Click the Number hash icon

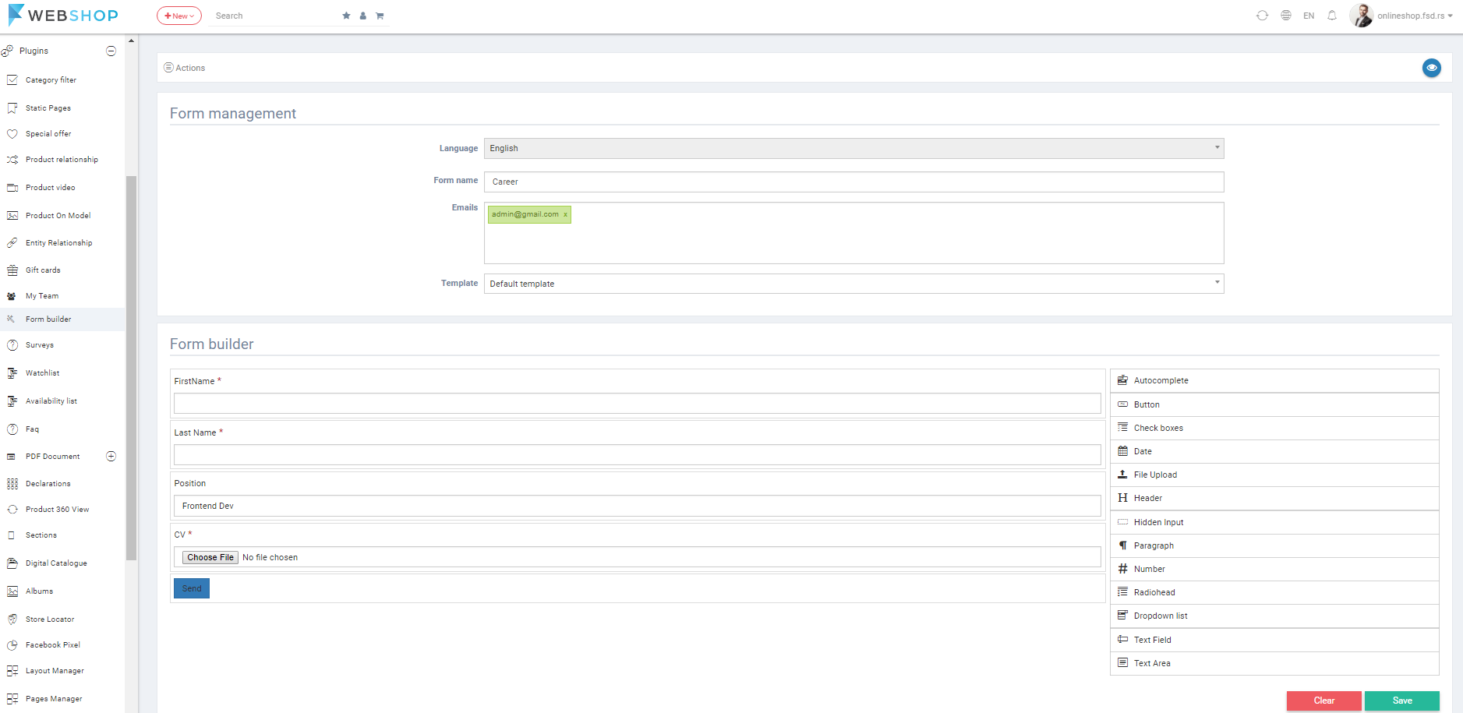[x=1122, y=569]
